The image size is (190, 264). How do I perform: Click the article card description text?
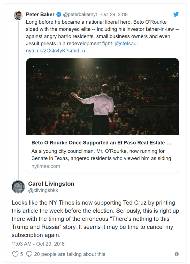point(101,154)
